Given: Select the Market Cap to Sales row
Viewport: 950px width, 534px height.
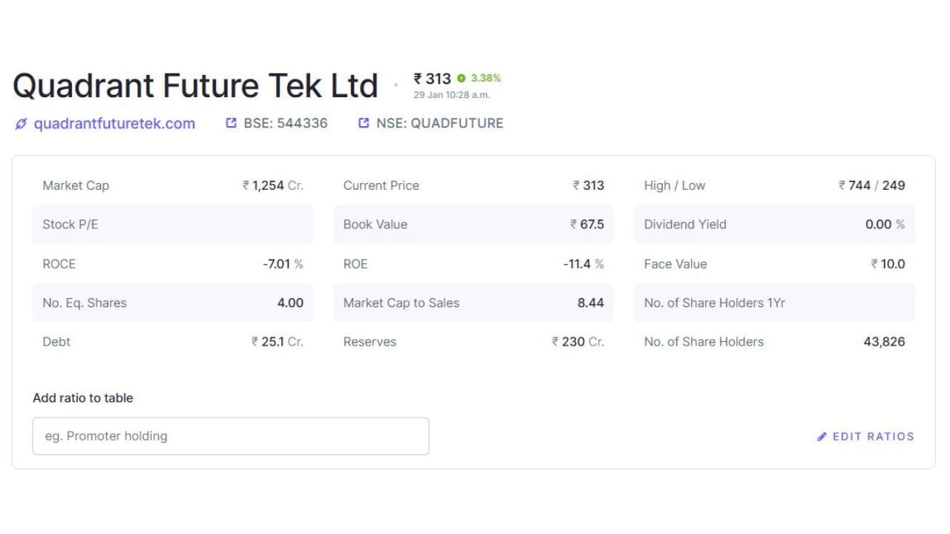Looking at the screenshot, I should [473, 303].
